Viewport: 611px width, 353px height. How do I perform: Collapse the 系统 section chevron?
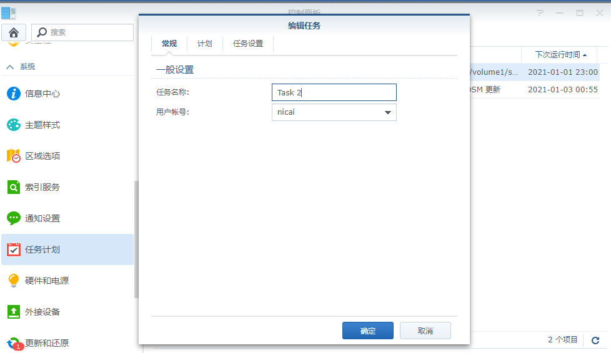pyautogui.click(x=10, y=67)
